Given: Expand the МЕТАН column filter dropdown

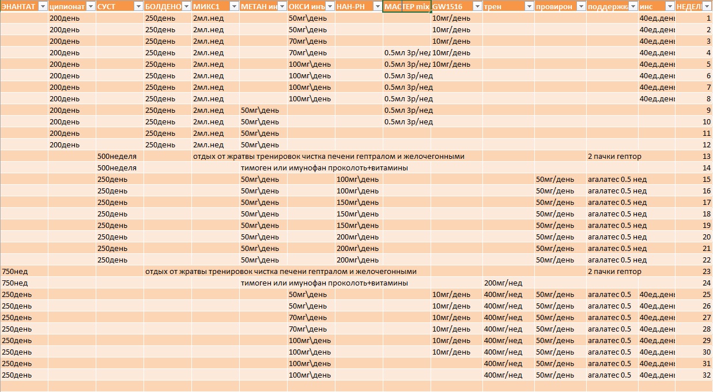Looking at the screenshot, I should tap(282, 6).
